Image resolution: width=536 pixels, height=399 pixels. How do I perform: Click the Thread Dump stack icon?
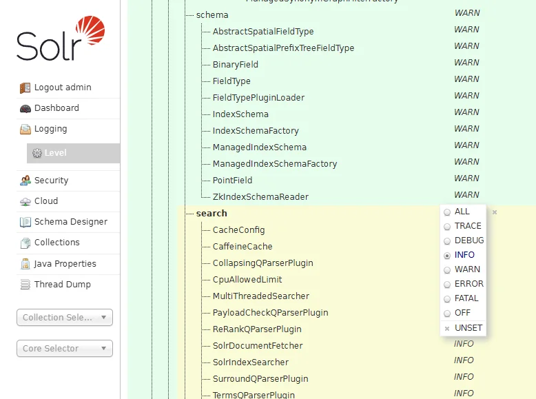(25, 285)
